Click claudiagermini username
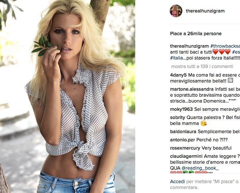 coord(186,157)
